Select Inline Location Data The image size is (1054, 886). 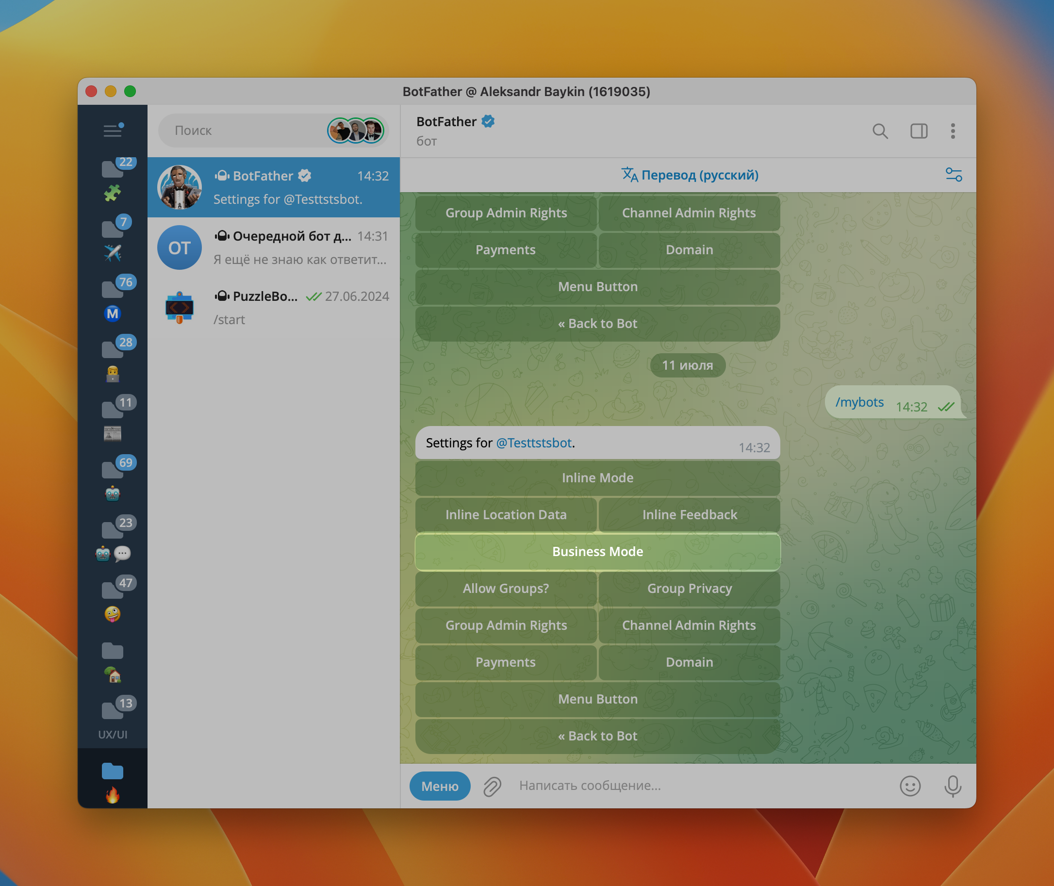click(506, 515)
